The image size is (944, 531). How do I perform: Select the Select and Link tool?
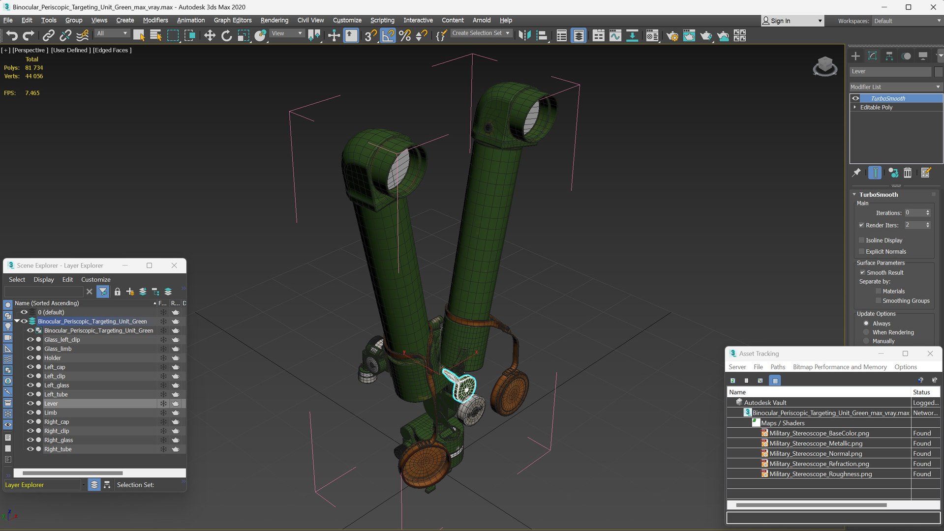(x=48, y=35)
